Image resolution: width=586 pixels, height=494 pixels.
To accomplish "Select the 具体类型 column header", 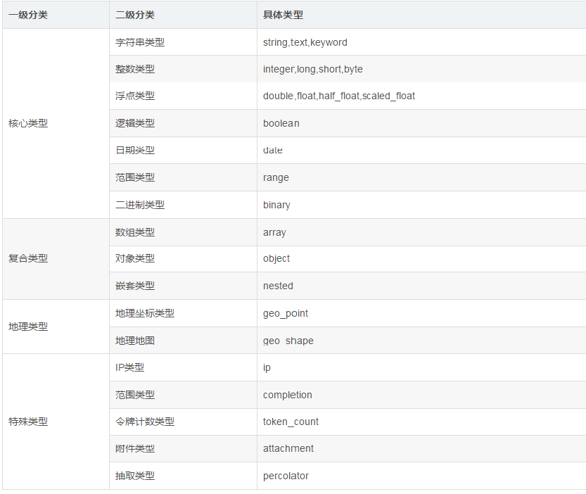I will tap(280, 14).
